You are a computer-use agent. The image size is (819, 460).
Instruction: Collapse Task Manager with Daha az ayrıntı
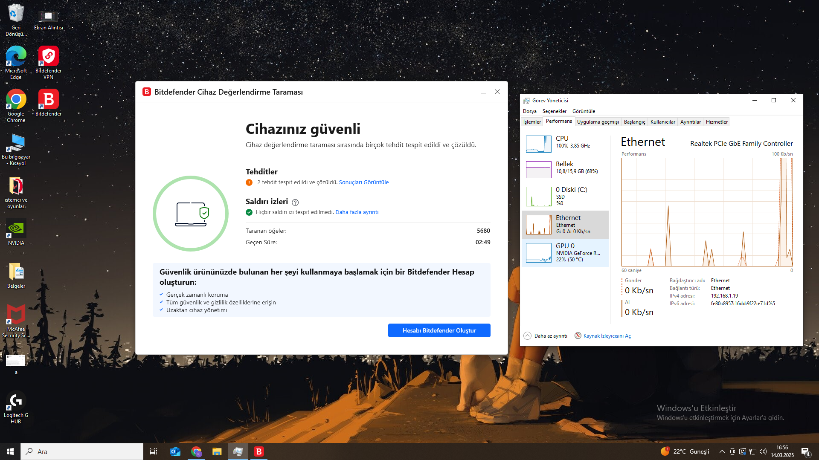(x=546, y=336)
